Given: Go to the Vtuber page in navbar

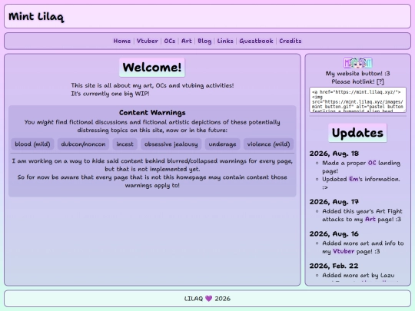Looking at the screenshot, I should pyautogui.click(x=147, y=41).
